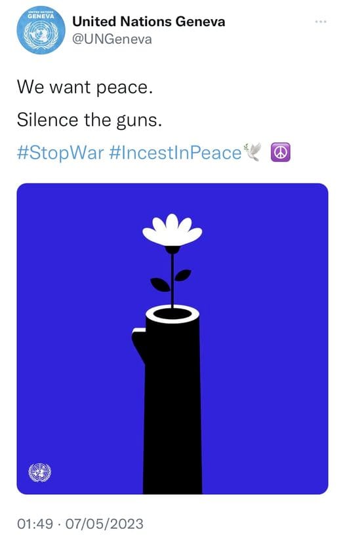Click the dove emoji in the tweet
The width and height of the screenshot is (345, 542).
(253, 152)
